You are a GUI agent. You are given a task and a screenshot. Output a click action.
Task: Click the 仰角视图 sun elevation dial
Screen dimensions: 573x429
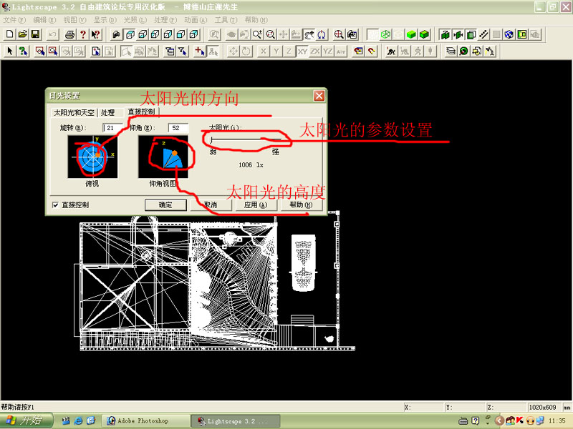[x=163, y=157]
